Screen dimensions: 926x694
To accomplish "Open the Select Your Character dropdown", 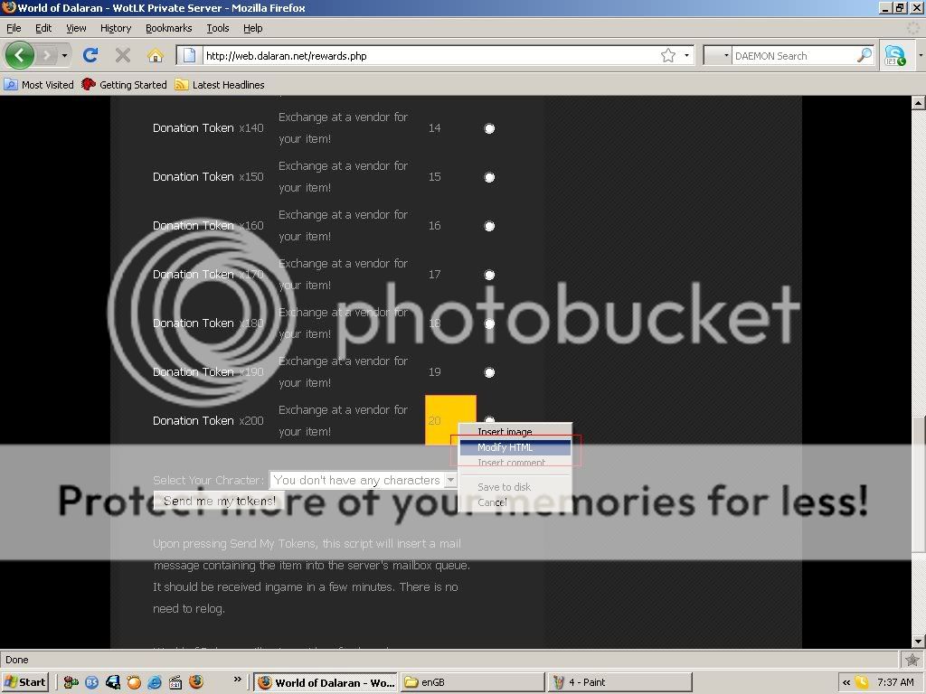I will [x=364, y=480].
